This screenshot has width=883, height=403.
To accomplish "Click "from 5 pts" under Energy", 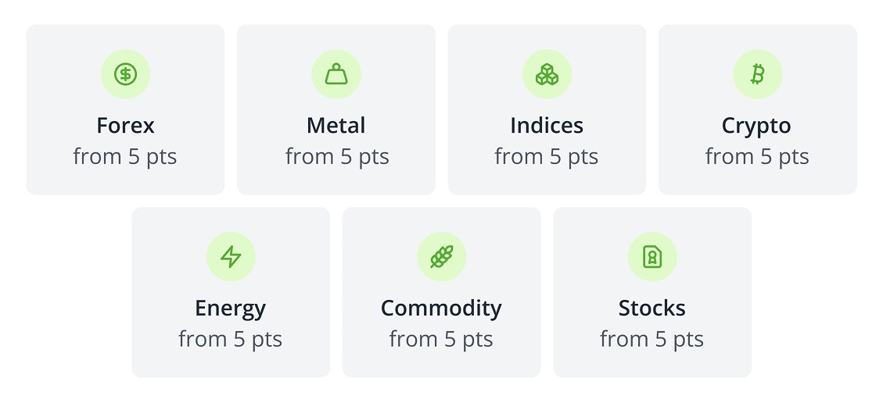I will click(231, 340).
